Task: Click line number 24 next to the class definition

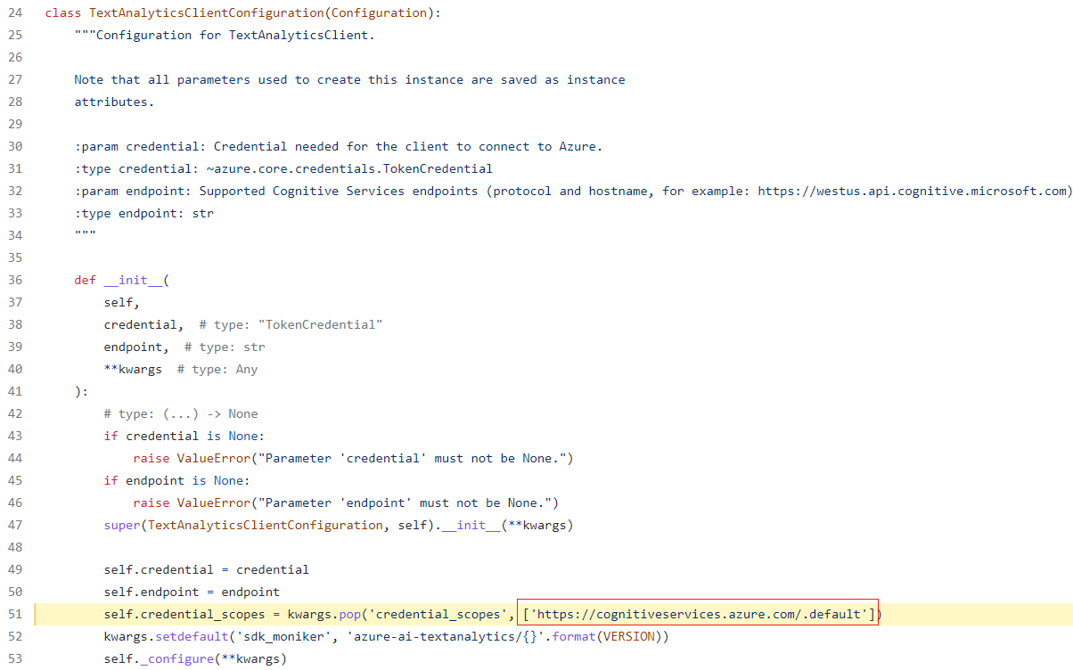Action: click(x=15, y=12)
